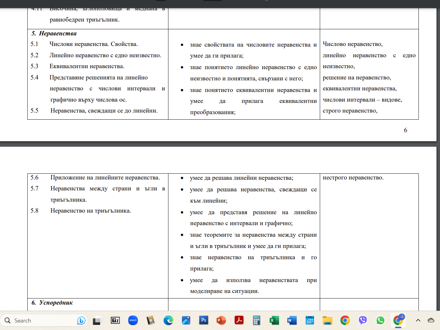Image resolution: width=440 pixels, height=330 pixels.
Task: Open the Calendar app
Action: [310, 320]
